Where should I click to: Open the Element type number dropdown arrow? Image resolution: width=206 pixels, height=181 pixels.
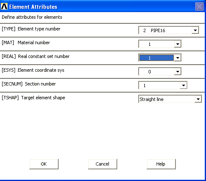[x=195, y=30]
